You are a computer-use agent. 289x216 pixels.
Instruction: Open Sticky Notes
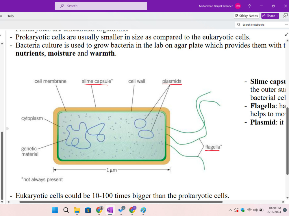click(x=247, y=16)
